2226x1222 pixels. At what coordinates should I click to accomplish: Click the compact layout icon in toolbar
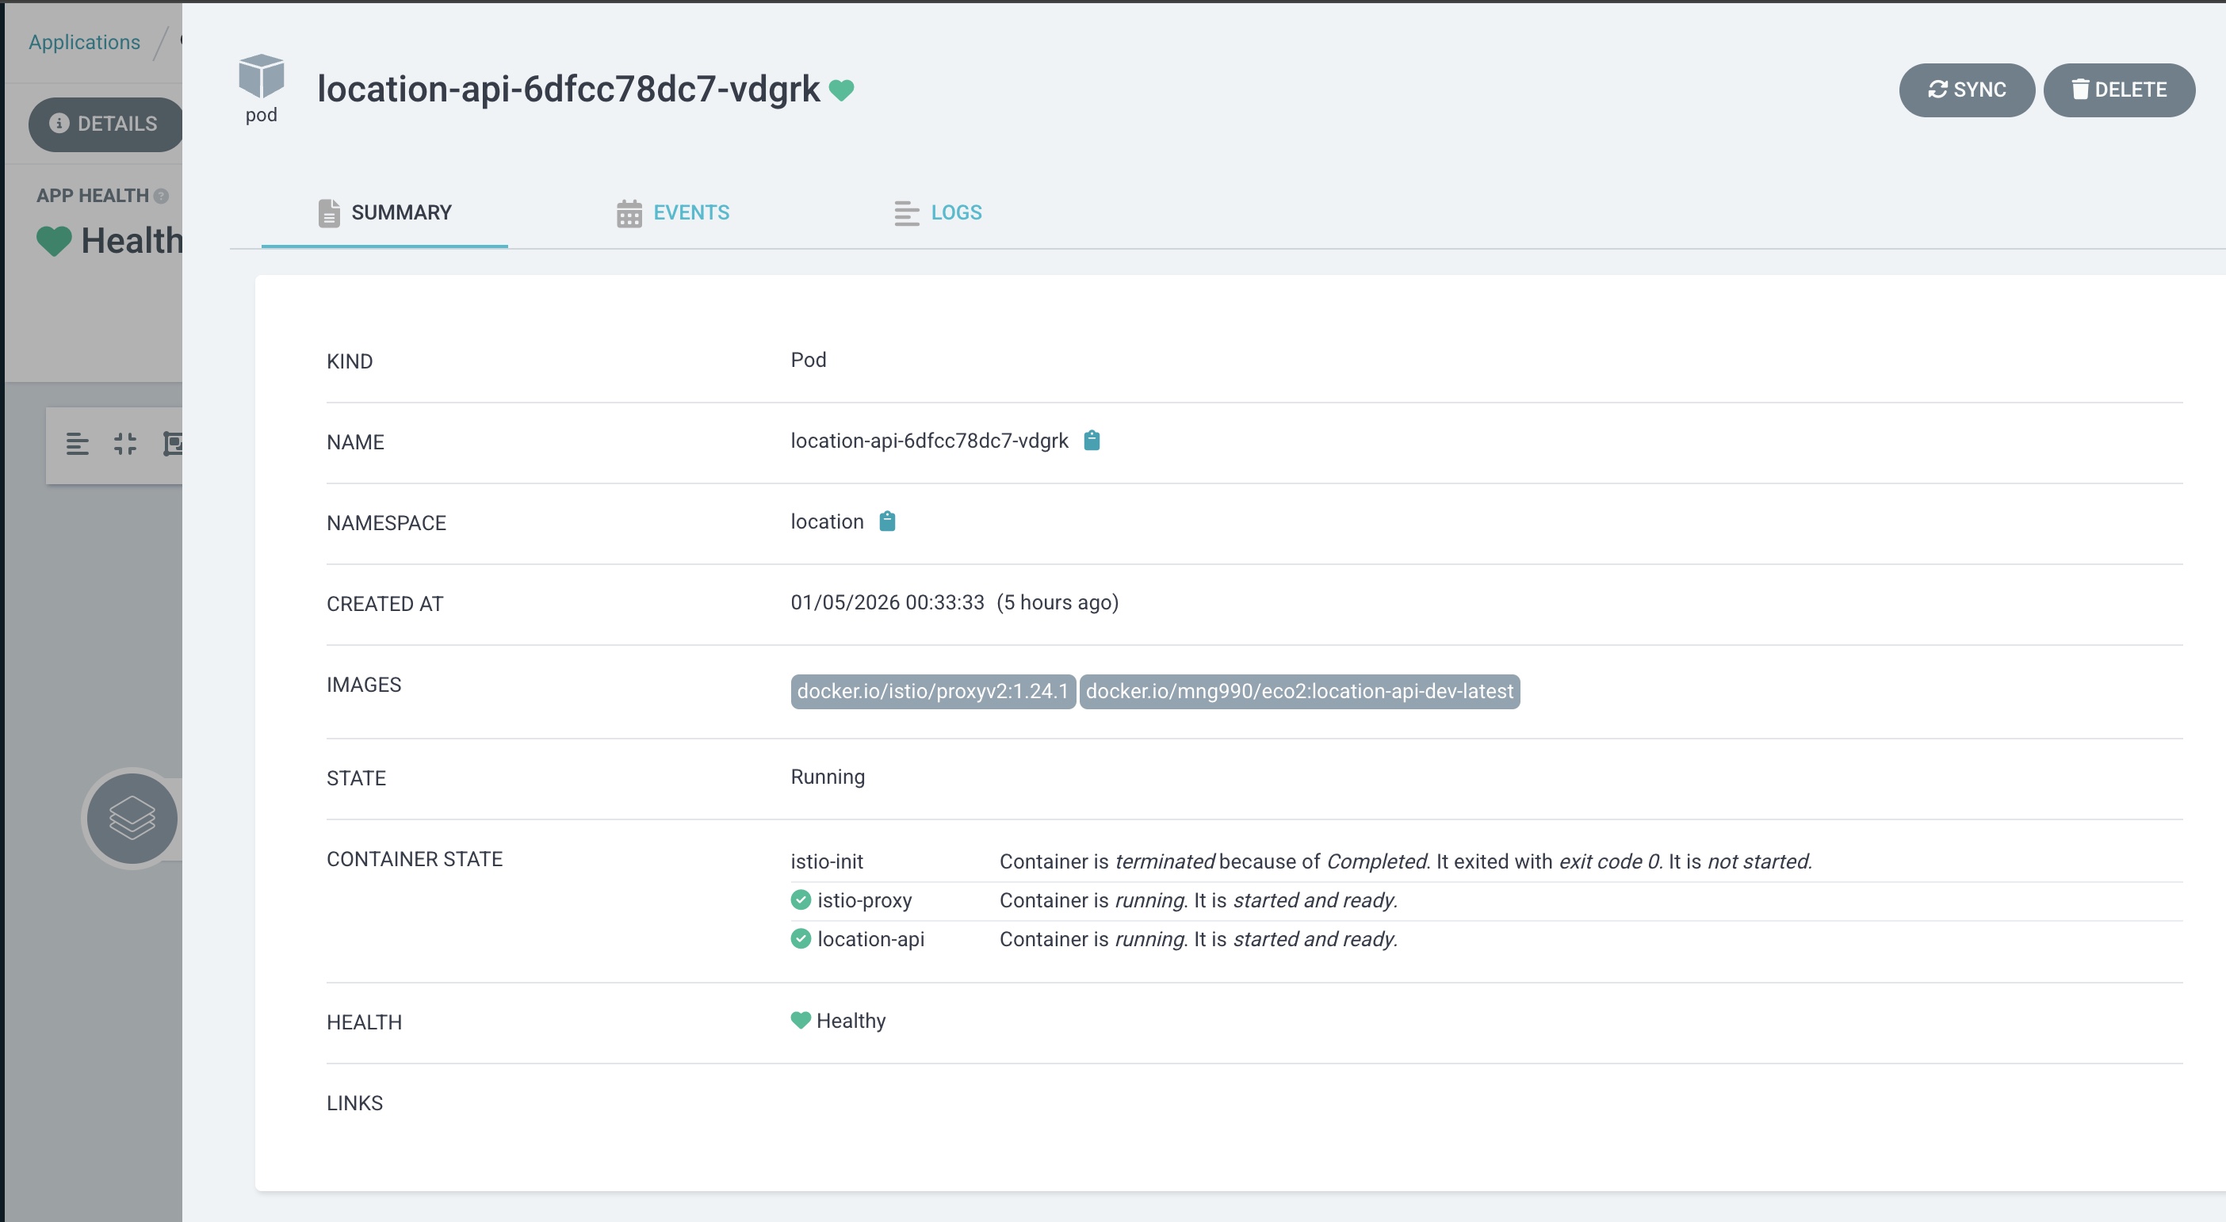tap(125, 444)
